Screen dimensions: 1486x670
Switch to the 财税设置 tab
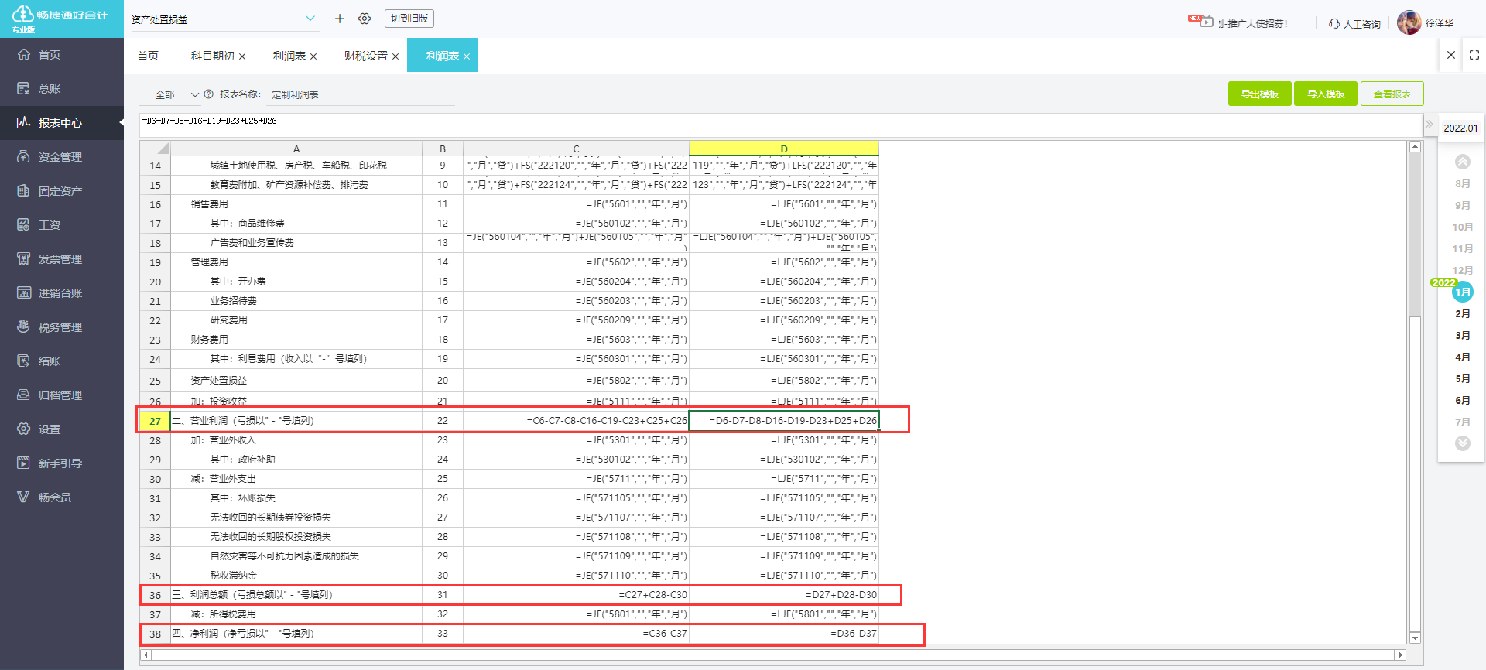(x=365, y=56)
